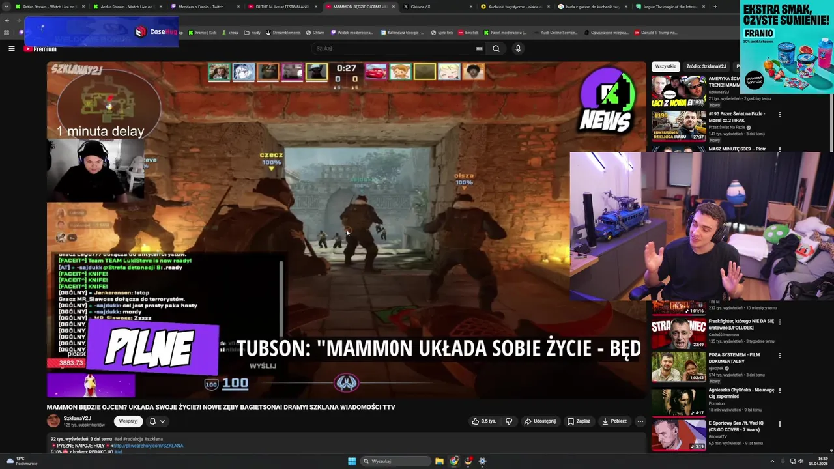The height and width of the screenshot is (469, 834).
Task: Click the YouTube Premium logo
Action: (x=40, y=49)
